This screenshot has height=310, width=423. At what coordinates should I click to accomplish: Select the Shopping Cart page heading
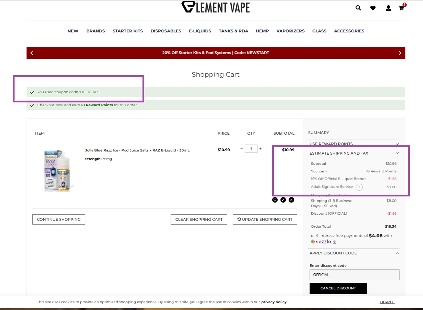click(215, 74)
